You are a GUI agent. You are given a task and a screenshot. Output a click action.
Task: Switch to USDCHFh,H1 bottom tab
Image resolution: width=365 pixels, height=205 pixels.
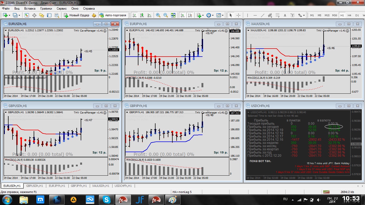point(123,186)
